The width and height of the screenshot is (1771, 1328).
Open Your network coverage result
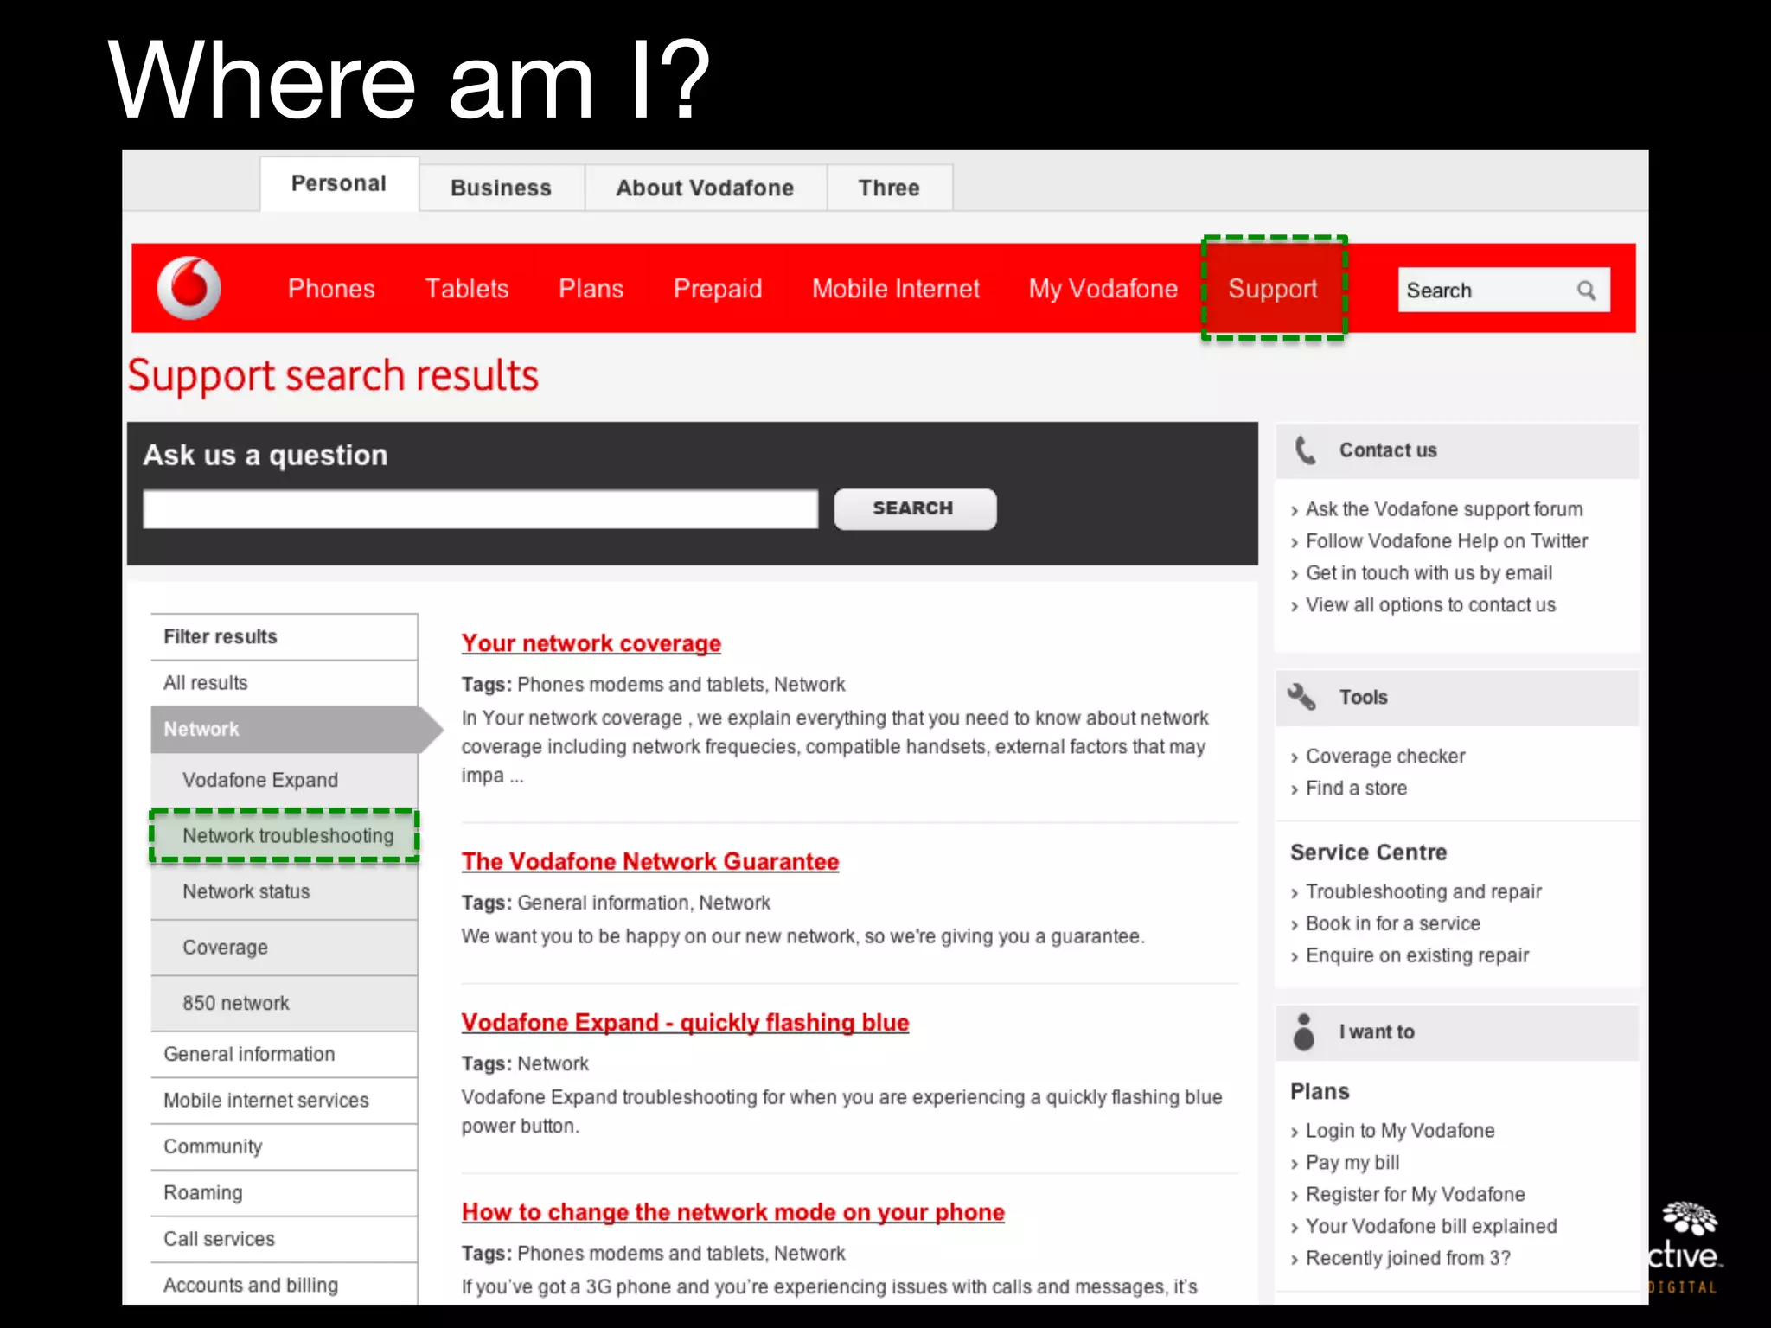tap(591, 643)
